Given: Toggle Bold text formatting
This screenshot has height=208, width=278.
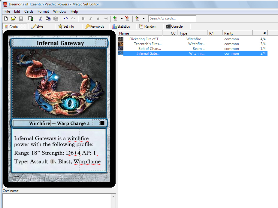Looking at the screenshot, I should [83, 18].
